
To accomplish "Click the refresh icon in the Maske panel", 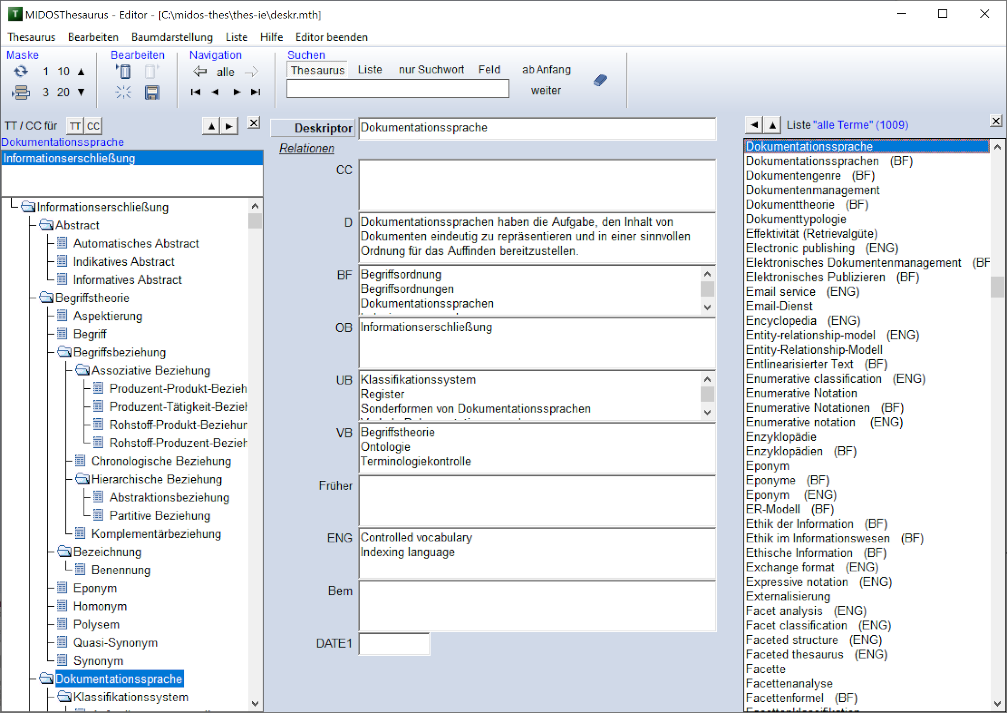I will (x=21, y=71).
